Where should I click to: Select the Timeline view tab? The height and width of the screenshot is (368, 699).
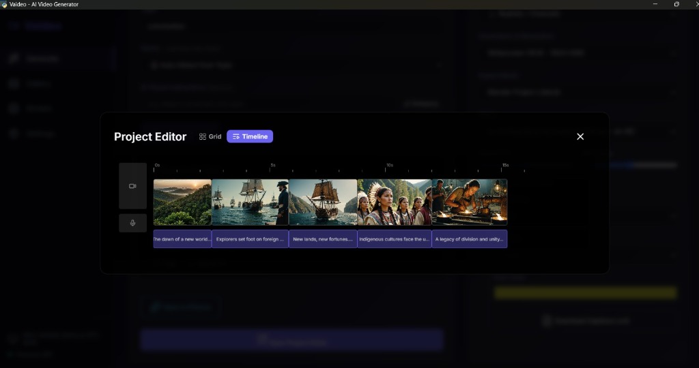(x=250, y=136)
